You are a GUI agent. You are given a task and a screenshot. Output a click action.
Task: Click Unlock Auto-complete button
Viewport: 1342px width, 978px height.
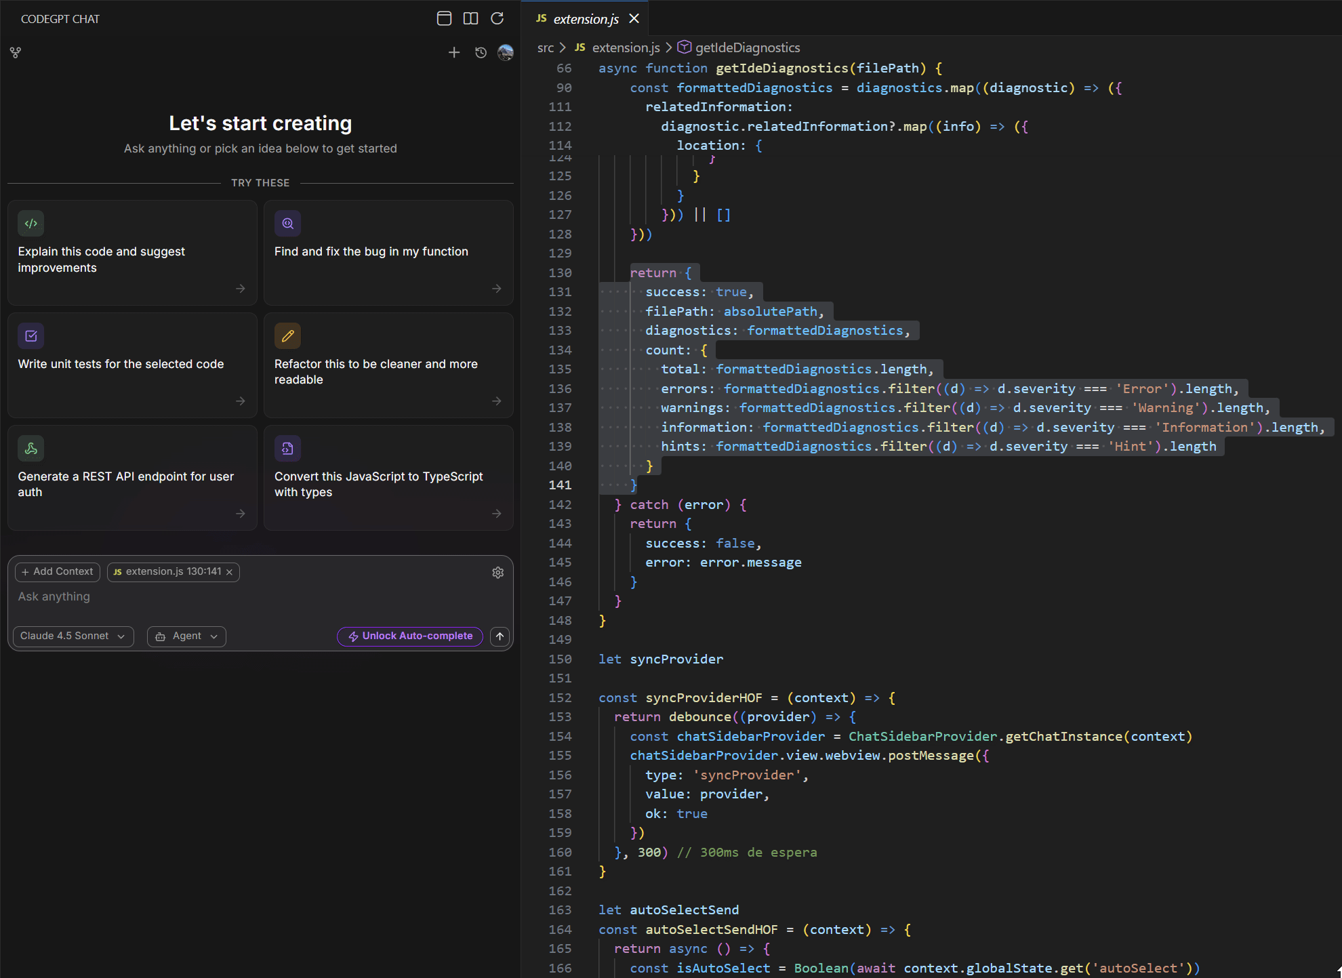tap(410, 636)
